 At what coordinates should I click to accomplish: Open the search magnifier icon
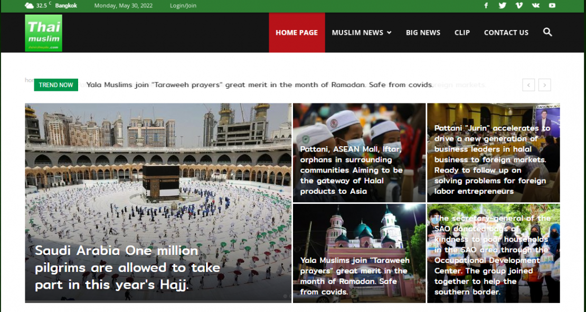coord(547,32)
